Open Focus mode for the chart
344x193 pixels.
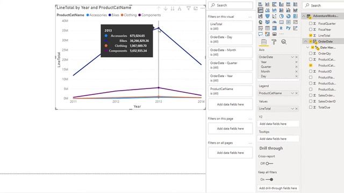[x=196, y=9]
